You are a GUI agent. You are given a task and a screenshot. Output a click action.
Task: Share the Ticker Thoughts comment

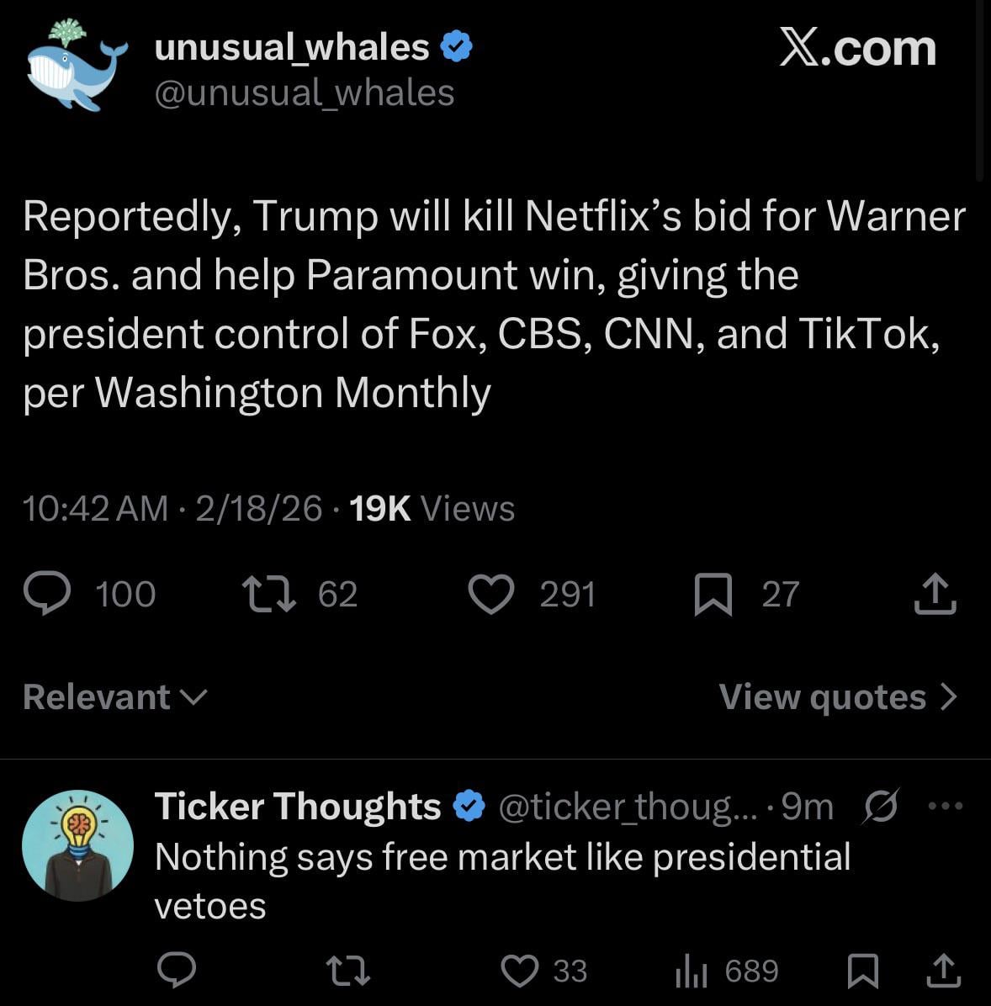coord(943,971)
